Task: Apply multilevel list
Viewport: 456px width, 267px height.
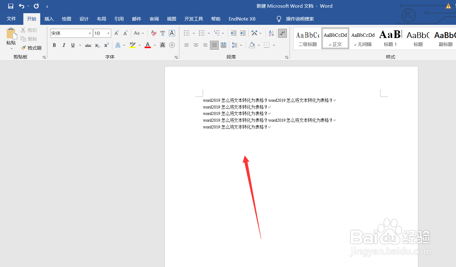Action: coord(217,33)
